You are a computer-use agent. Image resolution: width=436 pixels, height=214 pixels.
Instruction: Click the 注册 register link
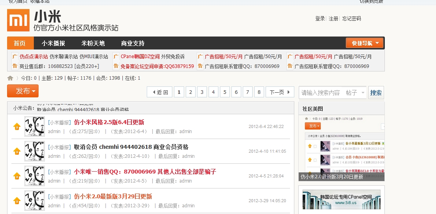tap(333, 18)
